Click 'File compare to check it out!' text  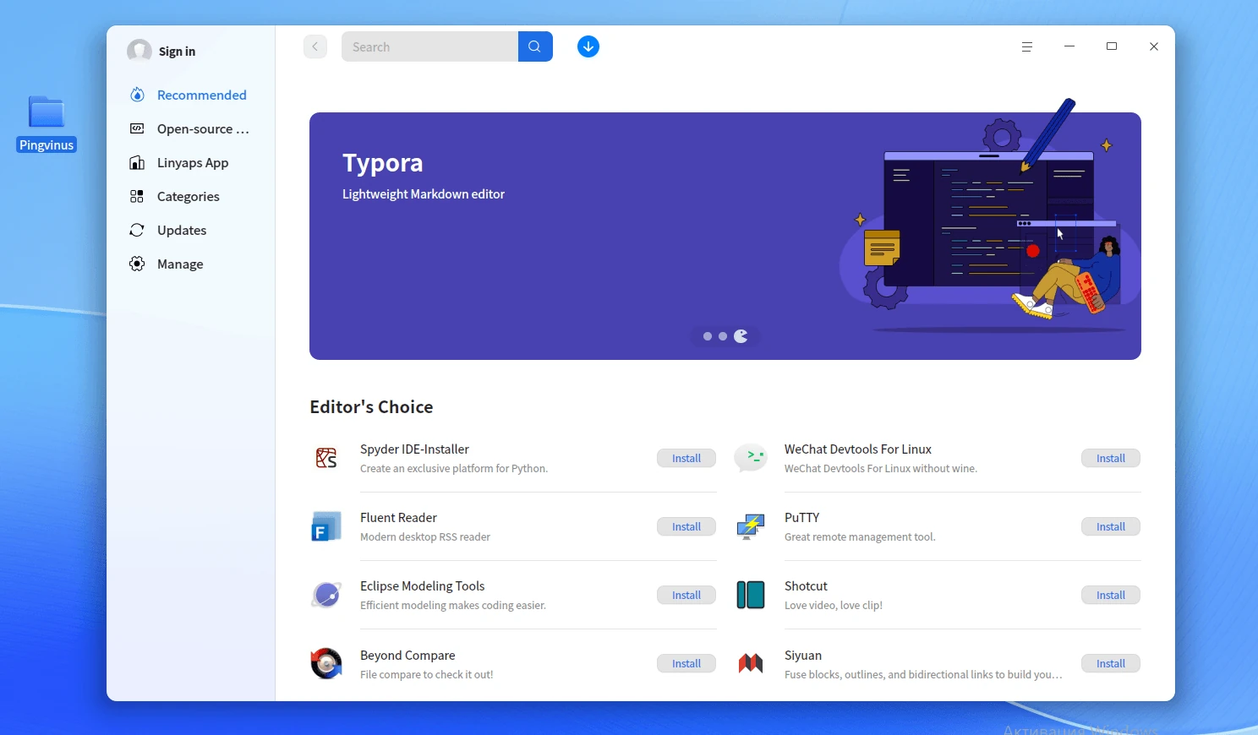pyautogui.click(x=427, y=675)
